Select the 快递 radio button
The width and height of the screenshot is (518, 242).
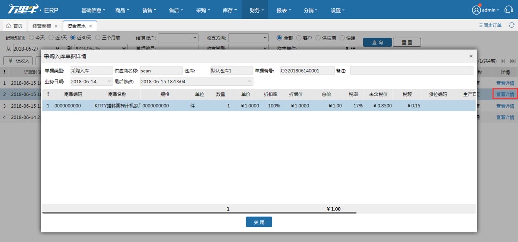tap(342, 38)
